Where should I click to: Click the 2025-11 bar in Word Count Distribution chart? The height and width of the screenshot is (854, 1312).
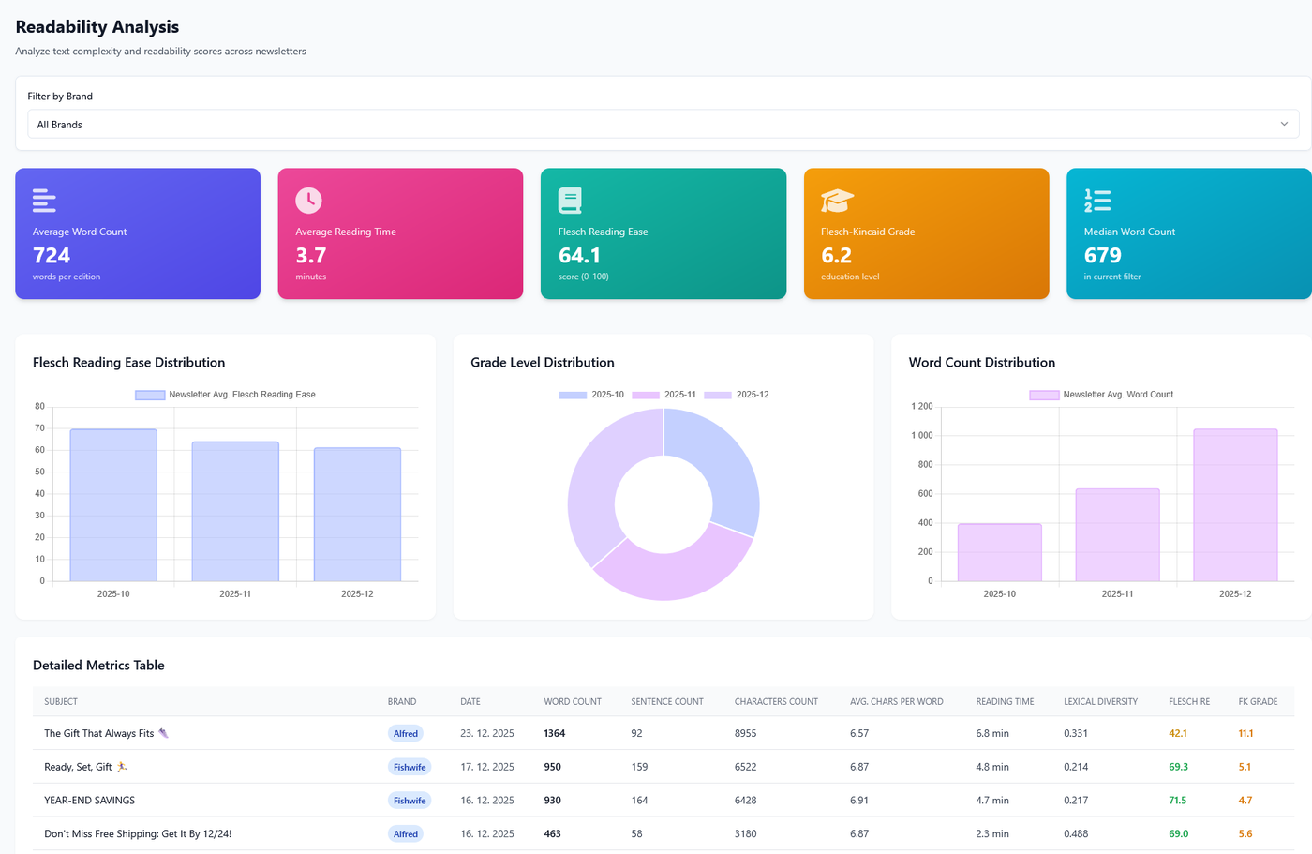1117,535
